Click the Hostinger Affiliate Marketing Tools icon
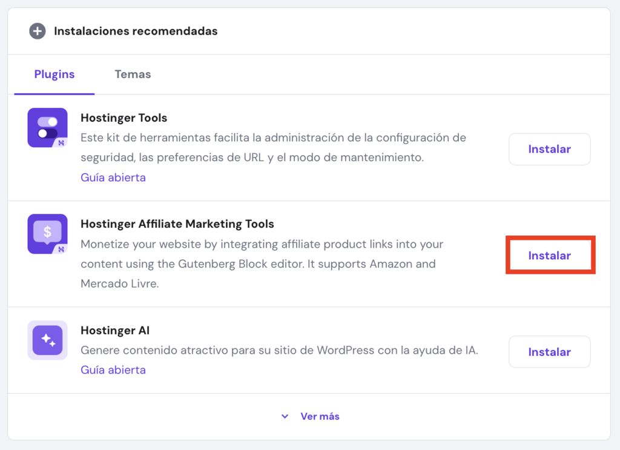The image size is (620, 450). (47, 234)
